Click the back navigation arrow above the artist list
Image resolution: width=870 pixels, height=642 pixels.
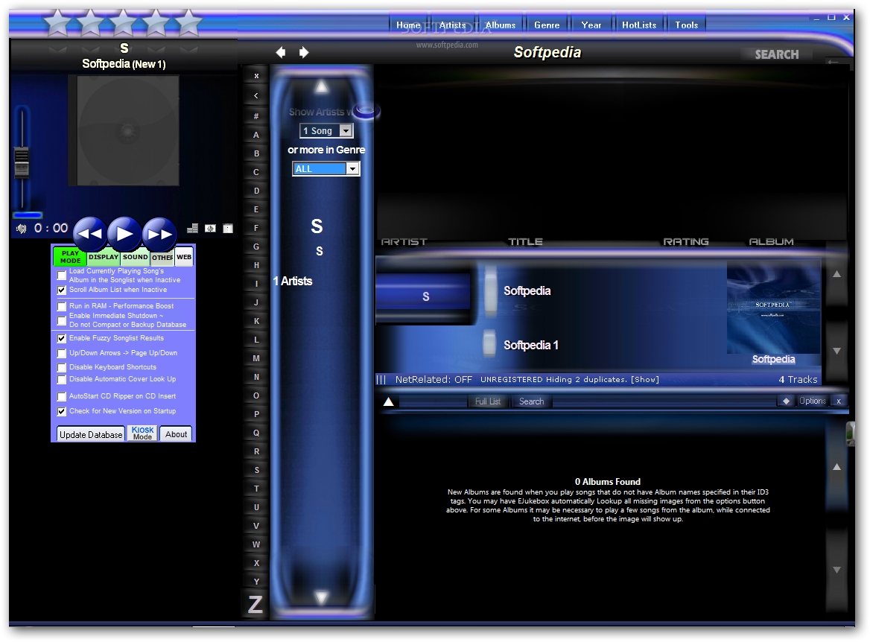tap(281, 52)
